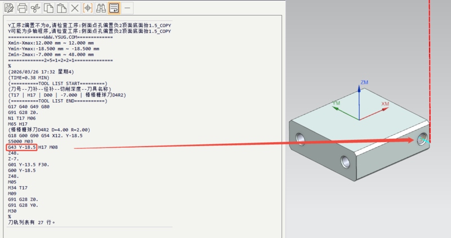Click the line 'S5000 M03'
The height and width of the screenshot is (238, 451).
coord(20,142)
